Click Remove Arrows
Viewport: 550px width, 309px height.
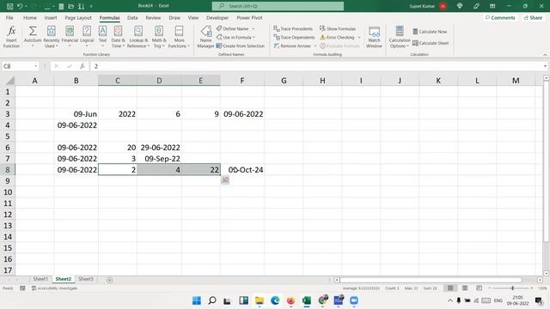pyautogui.click(x=292, y=45)
